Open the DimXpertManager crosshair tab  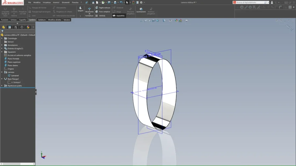[22, 27]
